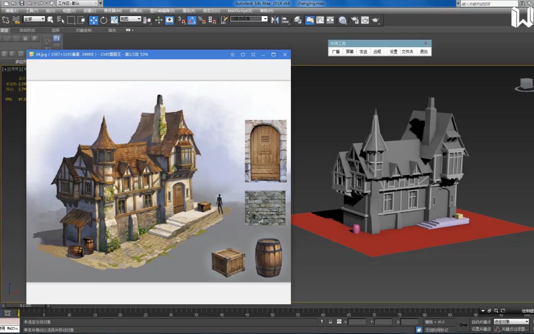Click the zoom magnifier near the timeline
The width and height of the screenshot is (534, 334).
(496, 311)
